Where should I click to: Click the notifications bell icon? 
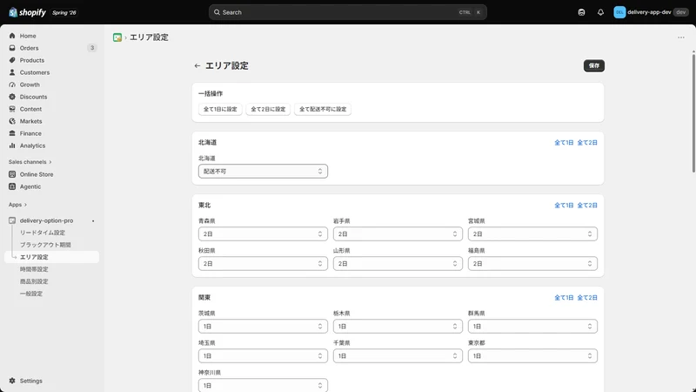600,12
